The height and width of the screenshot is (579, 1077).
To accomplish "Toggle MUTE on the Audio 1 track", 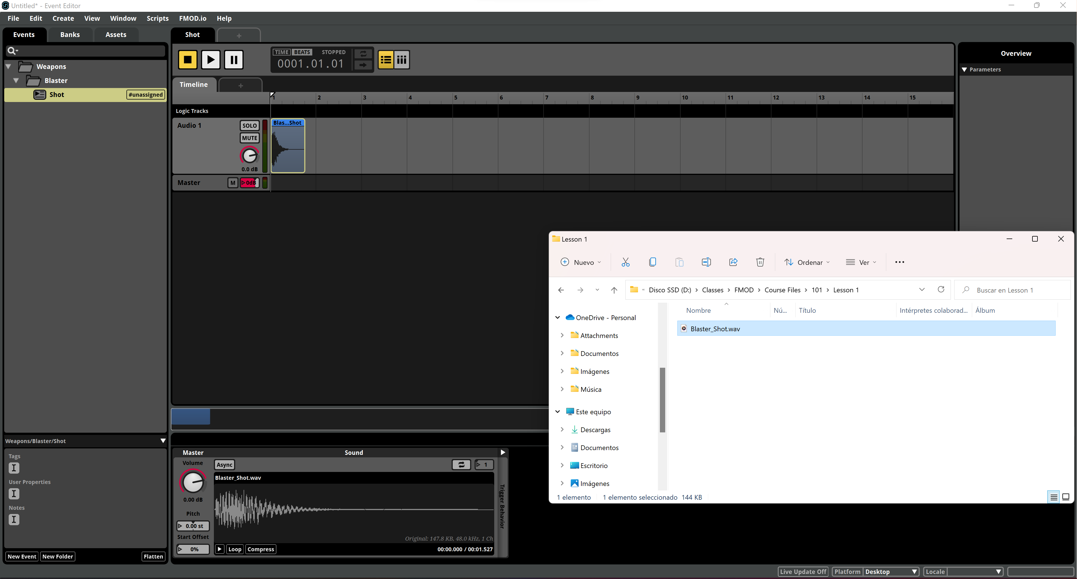I will click(x=249, y=138).
